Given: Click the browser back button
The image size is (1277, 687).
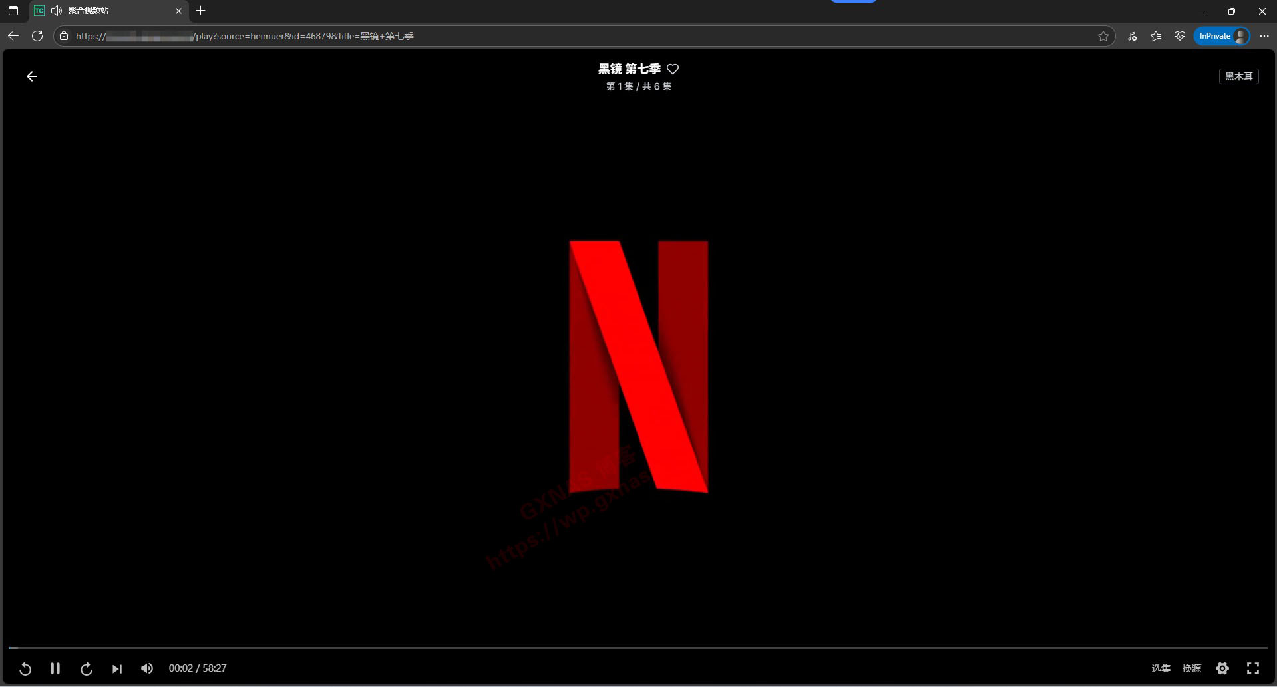Looking at the screenshot, I should coord(13,36).
